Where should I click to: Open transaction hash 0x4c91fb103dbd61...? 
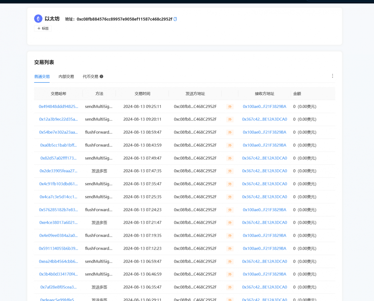58,184
